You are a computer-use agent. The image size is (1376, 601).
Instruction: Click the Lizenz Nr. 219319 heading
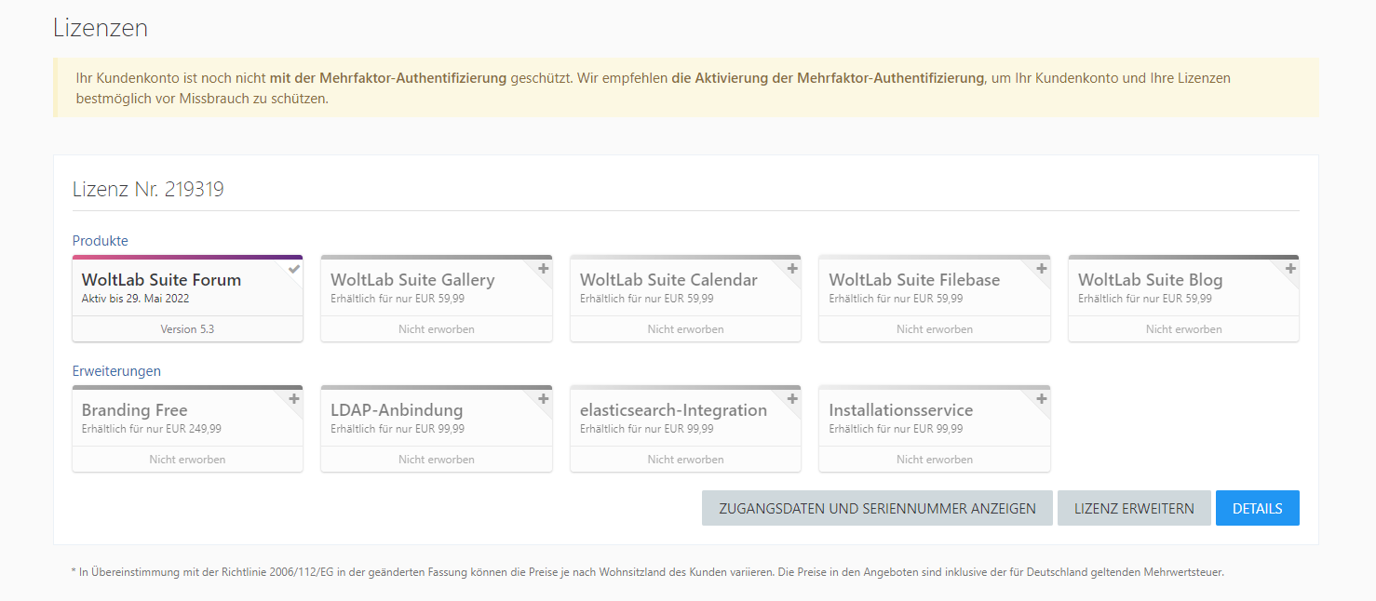click(148, 190)
